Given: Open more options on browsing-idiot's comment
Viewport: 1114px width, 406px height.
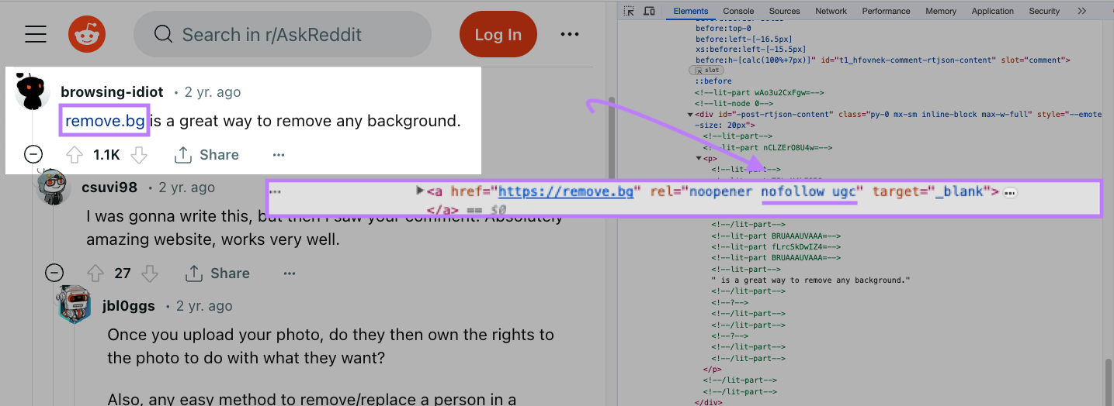Looking at the screenshot, I should 279,155.
